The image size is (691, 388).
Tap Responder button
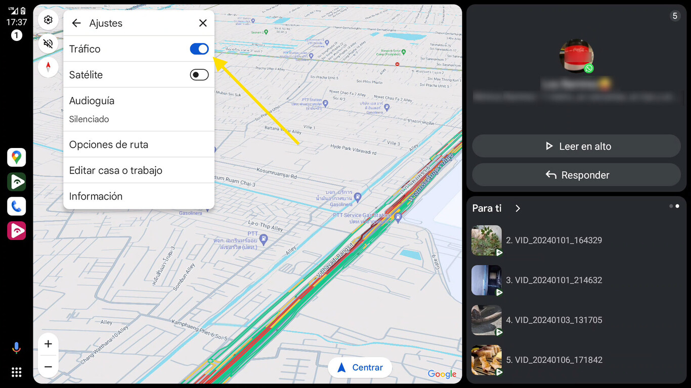[x=576, y=175]
